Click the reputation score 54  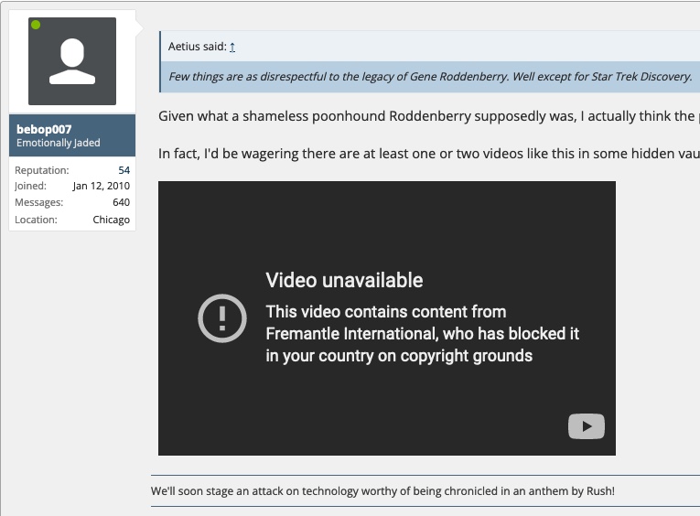coord(124,170)
